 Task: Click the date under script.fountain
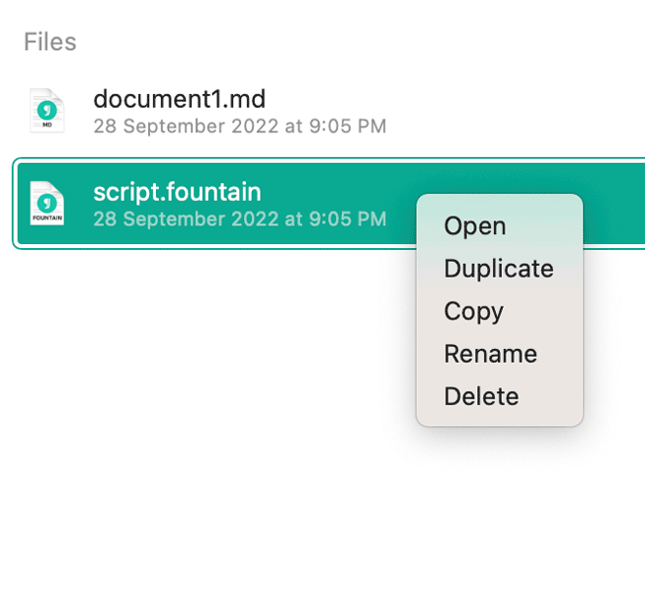pos(240,219)
